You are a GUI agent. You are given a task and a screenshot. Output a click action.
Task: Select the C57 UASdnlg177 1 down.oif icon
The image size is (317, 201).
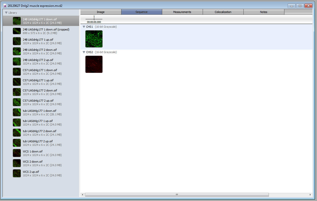(x=17, y=72)
